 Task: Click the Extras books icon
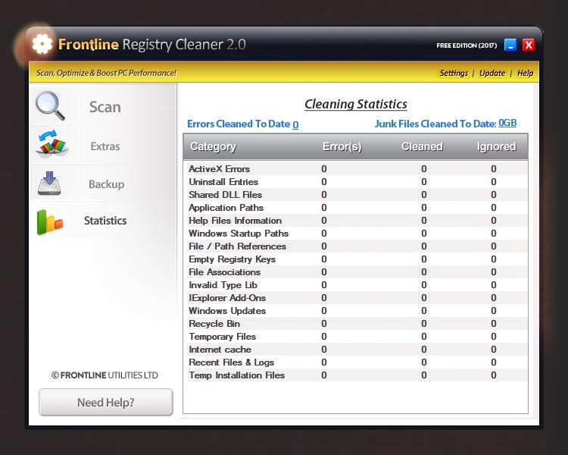tap(52, 143)
